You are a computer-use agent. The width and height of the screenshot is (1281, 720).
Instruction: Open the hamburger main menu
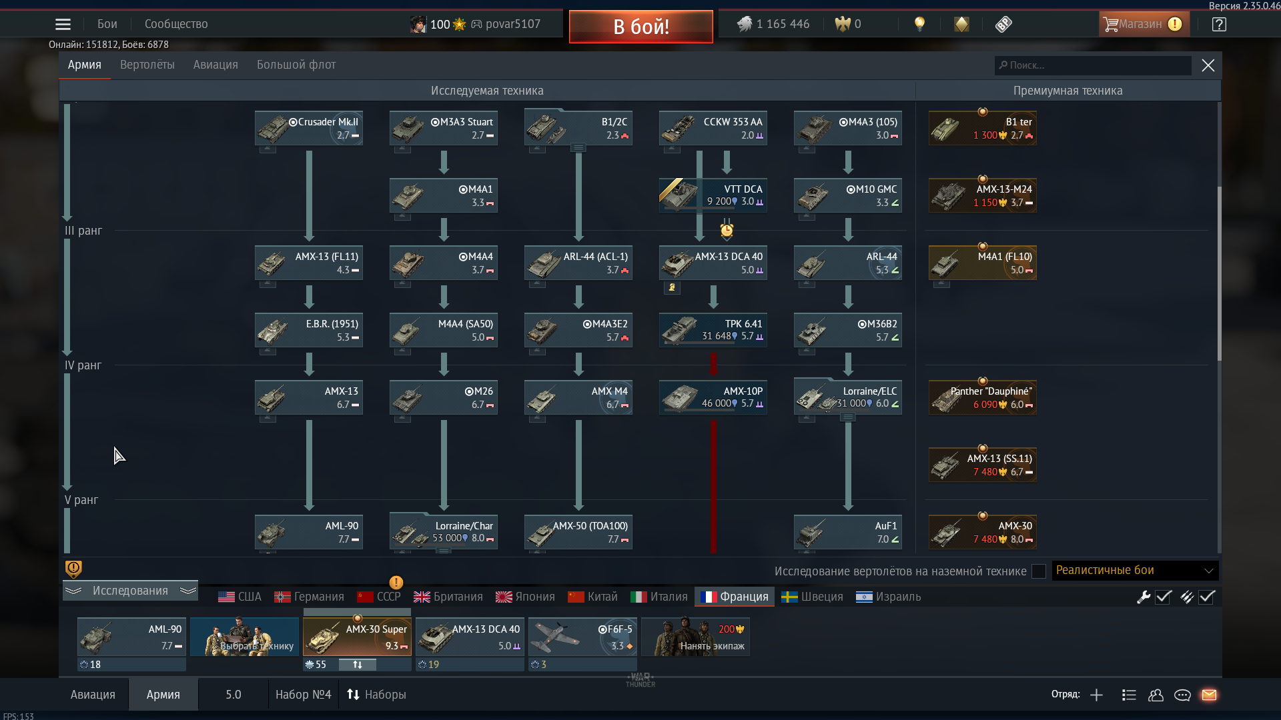click(x=63, y=25)
